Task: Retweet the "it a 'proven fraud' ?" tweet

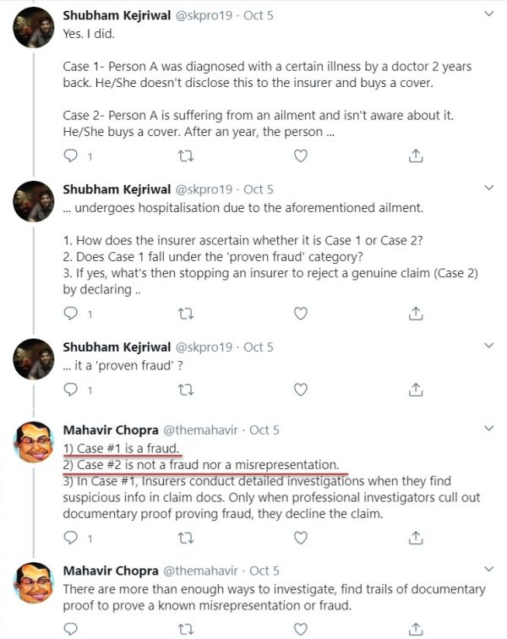Action: [186, 390]
